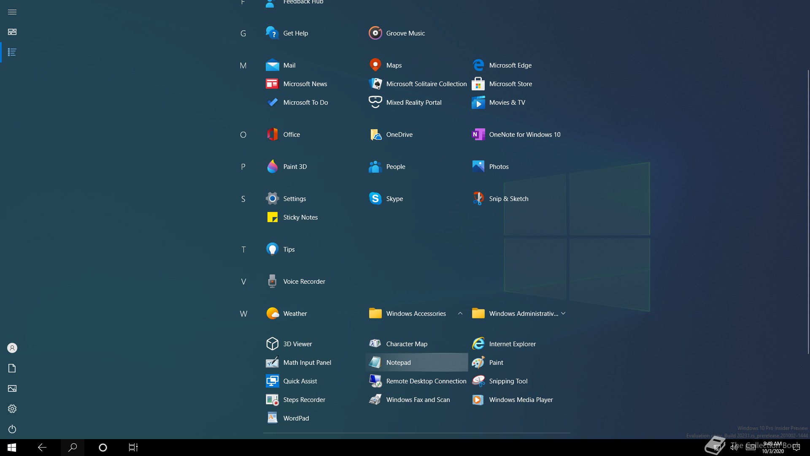This screenshot has width=810, height=456.
Task: Open Settings app icon in list
Action: pos(272,198)
